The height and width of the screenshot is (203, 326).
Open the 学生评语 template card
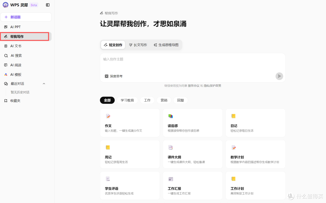(130, 186)
